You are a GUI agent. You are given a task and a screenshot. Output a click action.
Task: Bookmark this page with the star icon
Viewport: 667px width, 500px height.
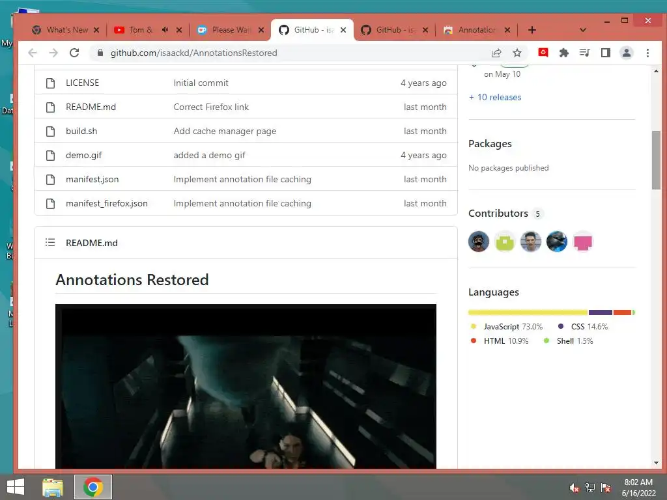[x=517, y=53]
